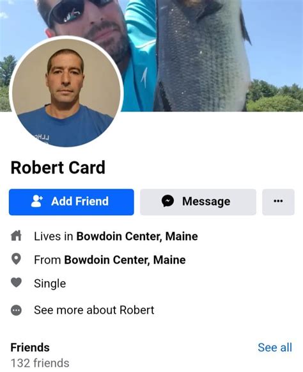The width and height of the screenshot is (303, 372).
Task: Click the Robert Card profile name
Action: tap(58, 168)
